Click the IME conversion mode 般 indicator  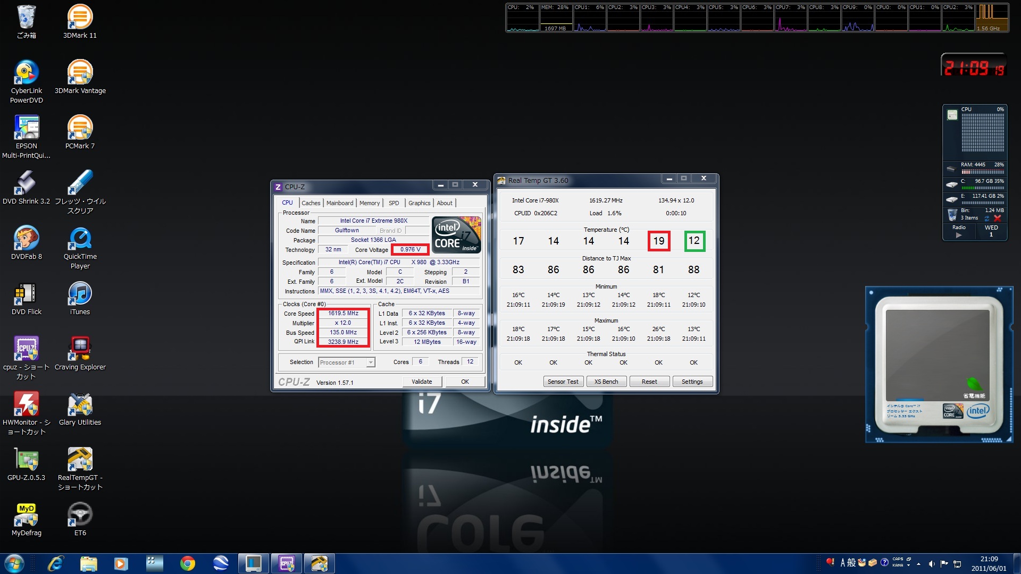pos(851,562)
